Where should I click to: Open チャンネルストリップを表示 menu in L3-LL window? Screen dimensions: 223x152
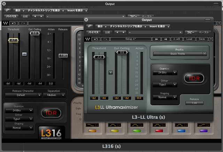[128, 26]
